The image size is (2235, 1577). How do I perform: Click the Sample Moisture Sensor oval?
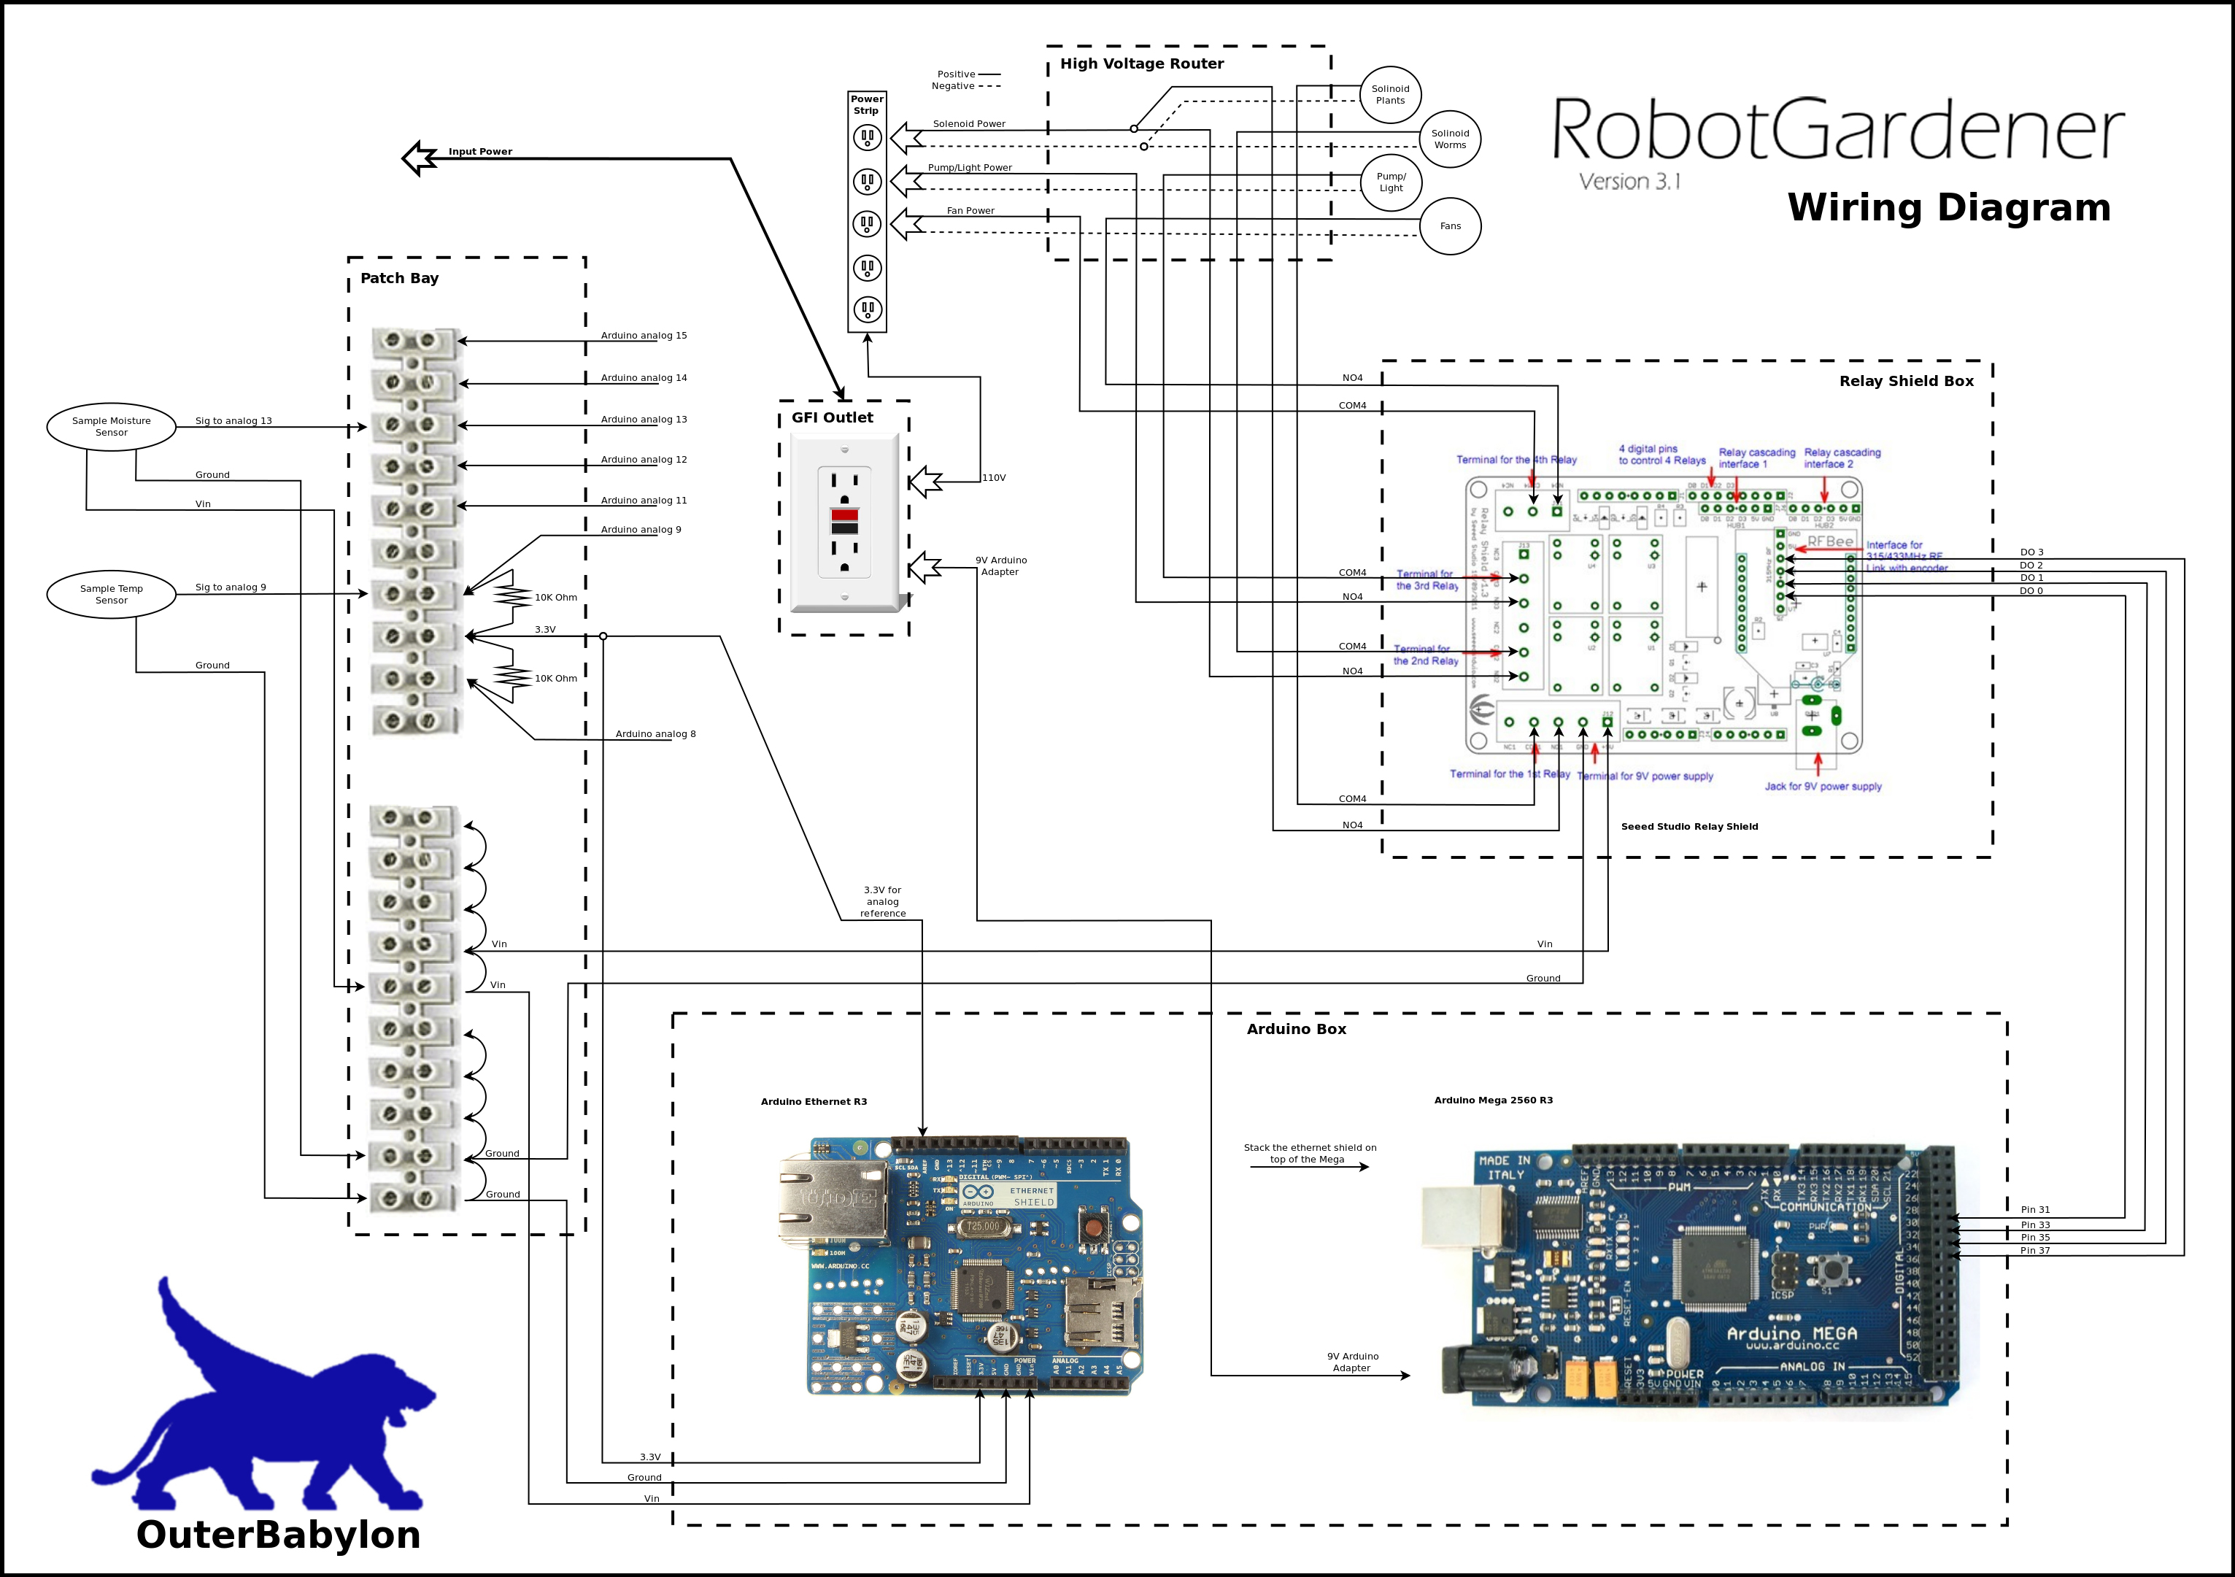[111, 426]
